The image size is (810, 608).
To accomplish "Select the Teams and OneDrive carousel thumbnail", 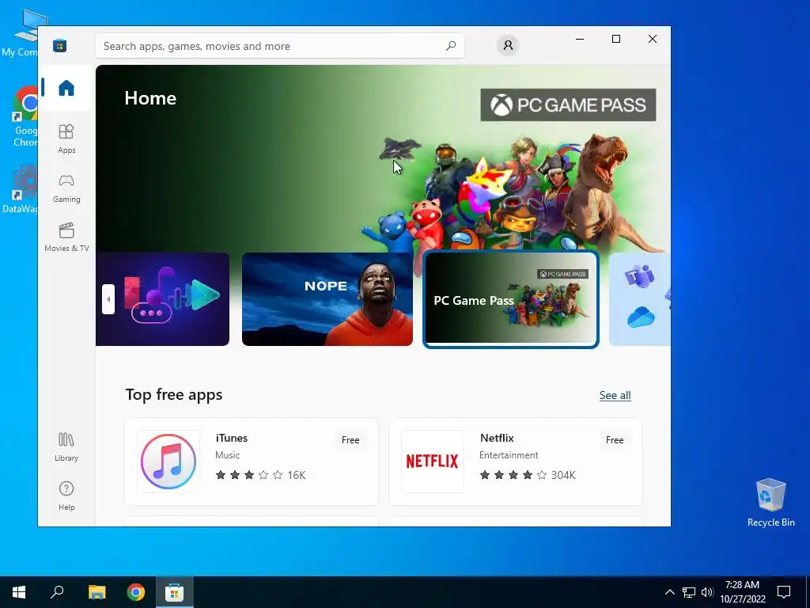I will pyautogui.click(x=639, y=298).
